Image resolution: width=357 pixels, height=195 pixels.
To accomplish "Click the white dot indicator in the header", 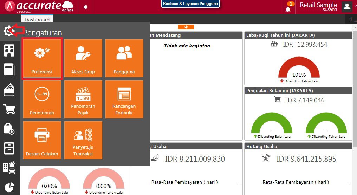I will click(x=86, y=7).
